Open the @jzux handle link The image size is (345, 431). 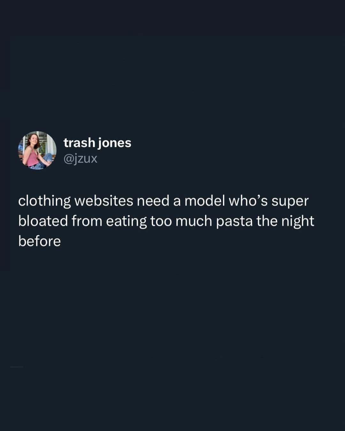[x=80, y=158]
